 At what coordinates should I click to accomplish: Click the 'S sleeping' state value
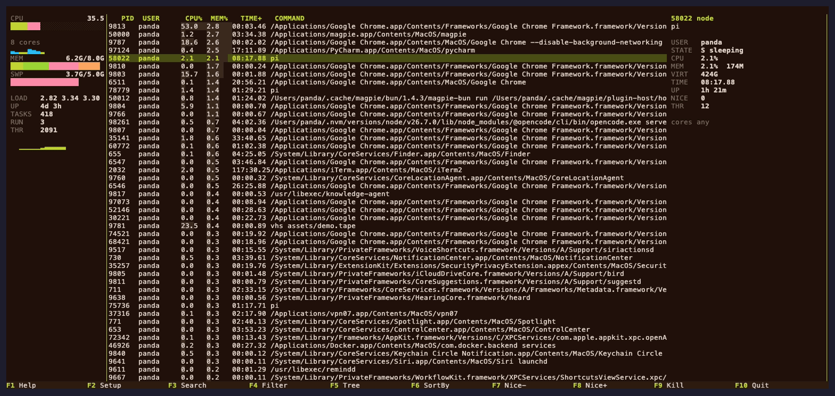click(x=722, y=51)
